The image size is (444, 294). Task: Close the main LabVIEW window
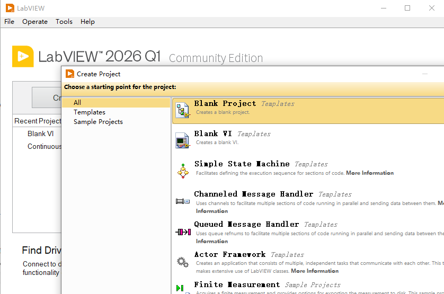coord(431,8)
